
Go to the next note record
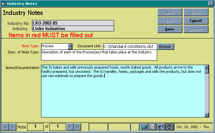pos(70,127)
